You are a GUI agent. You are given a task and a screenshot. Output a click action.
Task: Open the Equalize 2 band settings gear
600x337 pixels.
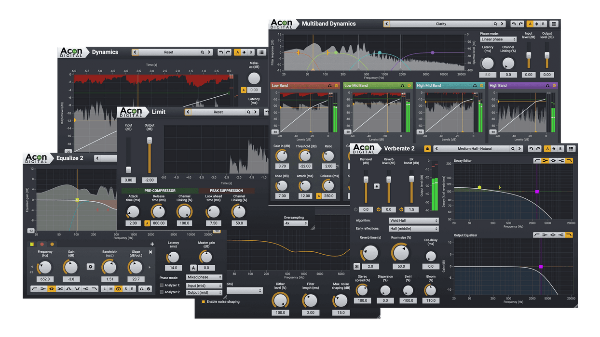[90, 266]
